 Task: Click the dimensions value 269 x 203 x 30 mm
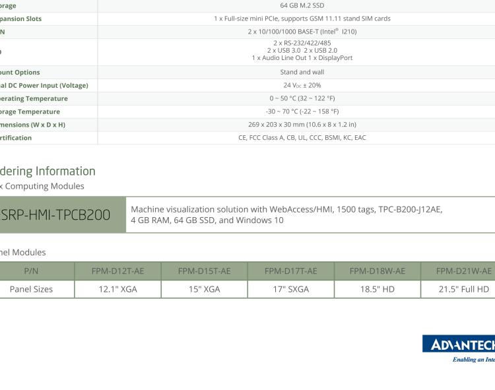tap(302, 125)
